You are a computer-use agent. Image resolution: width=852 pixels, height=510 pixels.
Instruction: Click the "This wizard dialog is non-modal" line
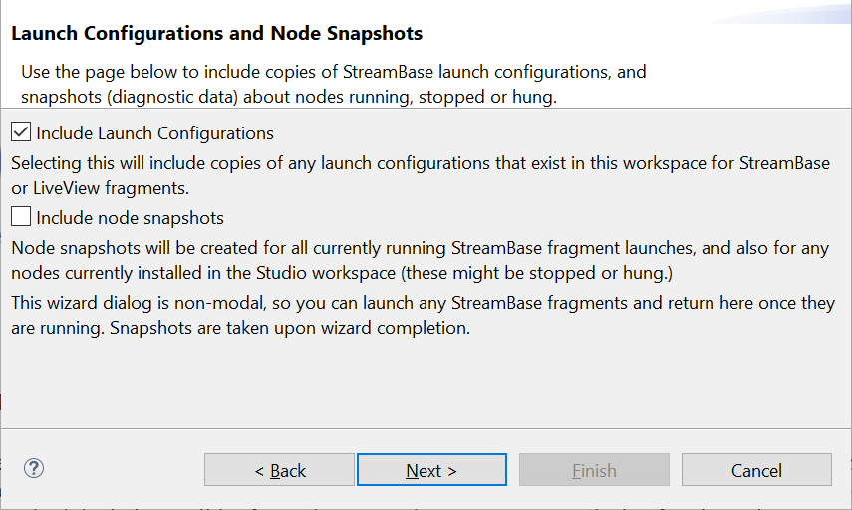423,303
